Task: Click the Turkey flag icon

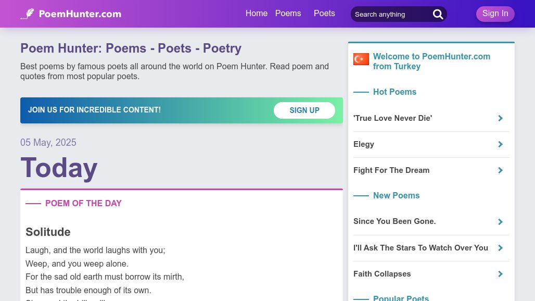Action: [361, 59]
